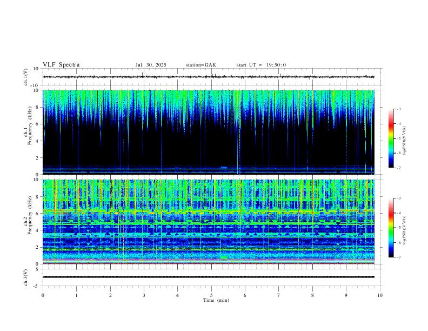Click the '4' tick on the time axis
Screen dimensions: 428x331
(x=177, y=295)
